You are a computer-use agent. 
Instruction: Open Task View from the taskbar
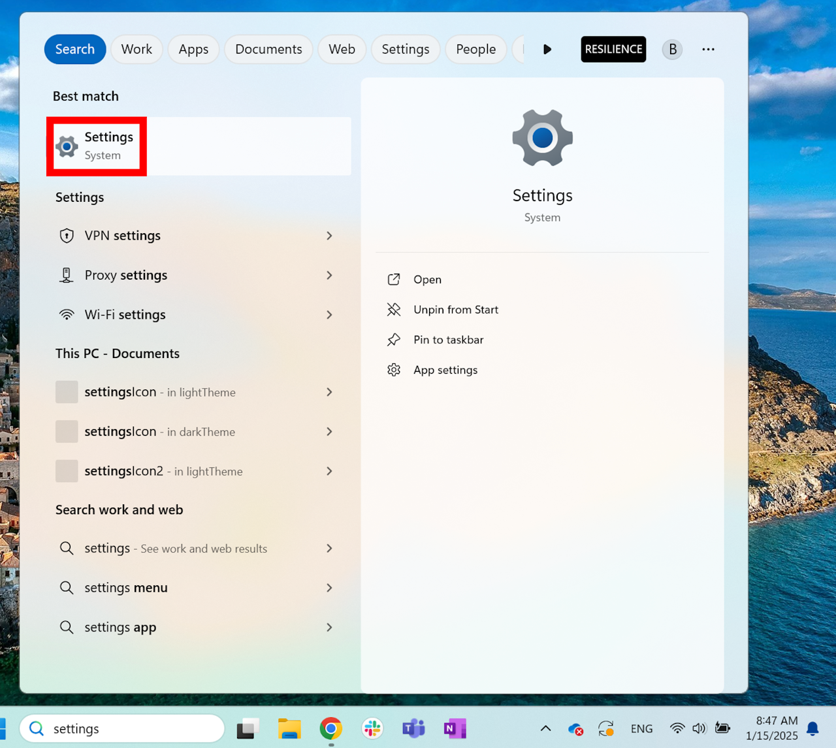coord(248,728)
